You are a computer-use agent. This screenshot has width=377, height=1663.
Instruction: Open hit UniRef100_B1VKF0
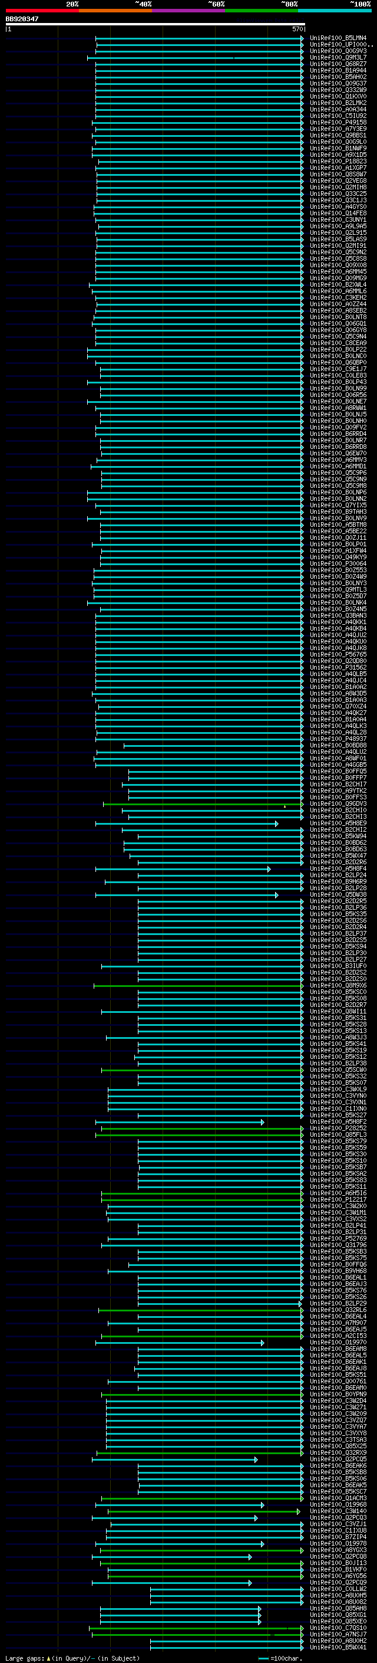pos(338,1569)
